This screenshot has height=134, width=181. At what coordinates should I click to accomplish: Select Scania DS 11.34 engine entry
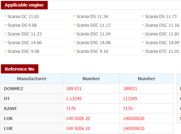point(92,16)
